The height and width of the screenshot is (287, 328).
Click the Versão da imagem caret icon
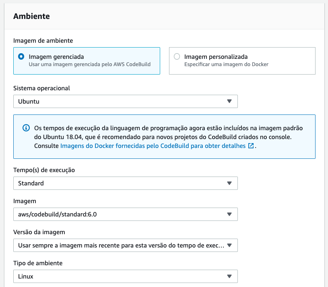pyautogui.click(x=229, y=245)
